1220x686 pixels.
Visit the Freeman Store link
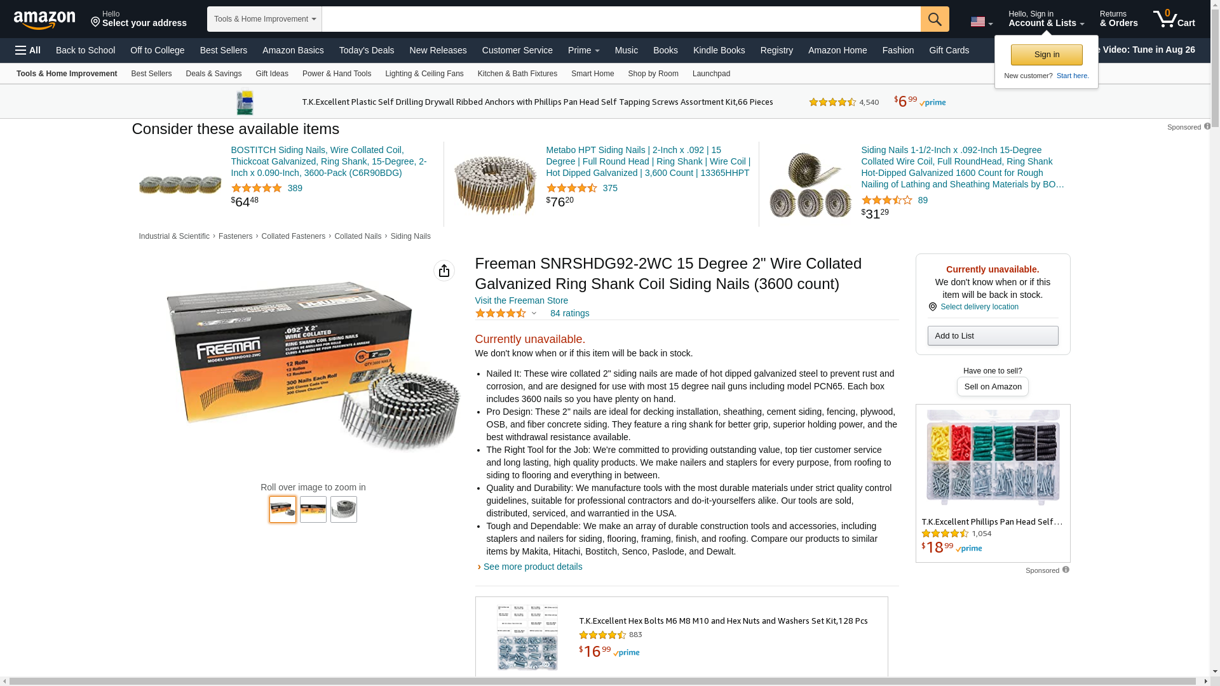(x=522, y=300)
